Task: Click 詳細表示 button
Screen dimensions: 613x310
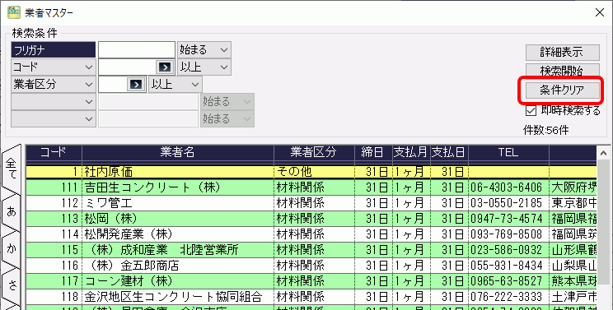Action: click(x=562, y=52)
